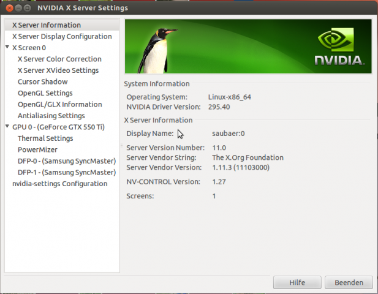Click the Operating System label
The width and height of the screenshot is (378, 294).
tap(157, 97)
